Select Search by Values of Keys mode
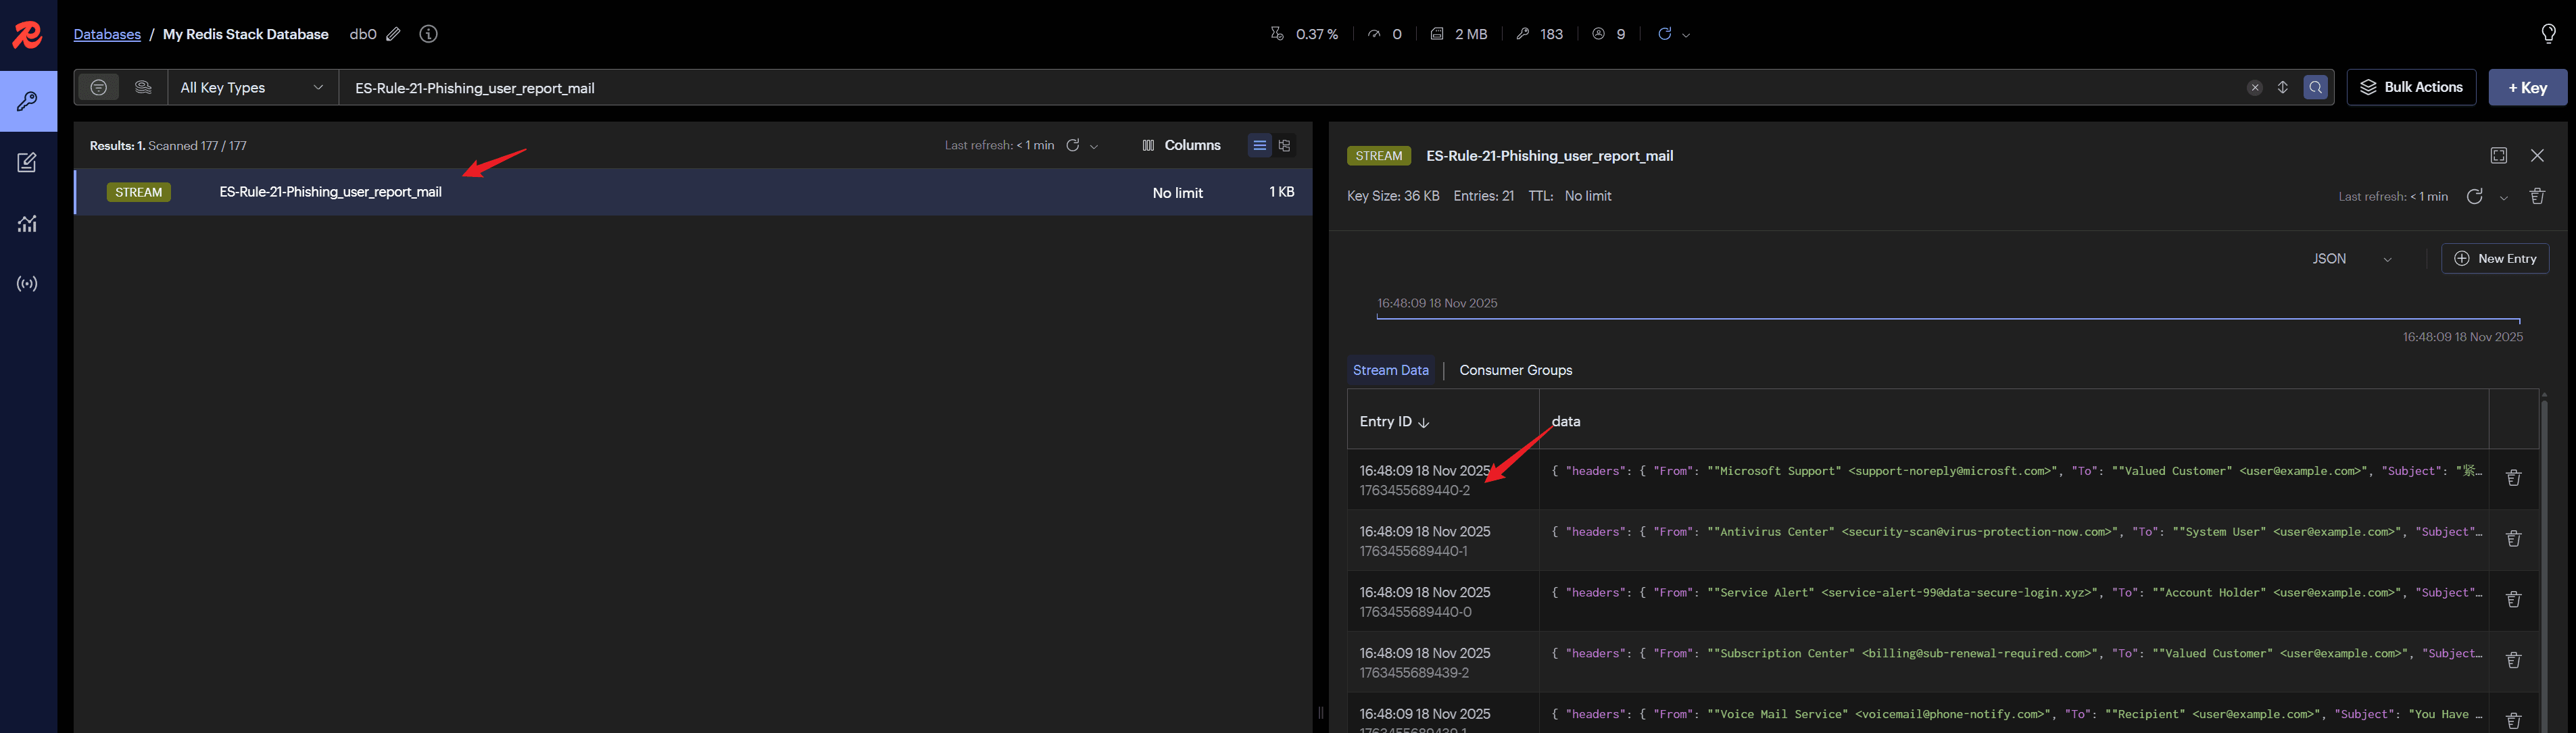 tap(143, 88)
